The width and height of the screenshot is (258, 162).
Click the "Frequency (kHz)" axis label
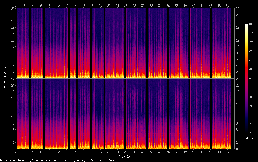click(x=4, y=79)
